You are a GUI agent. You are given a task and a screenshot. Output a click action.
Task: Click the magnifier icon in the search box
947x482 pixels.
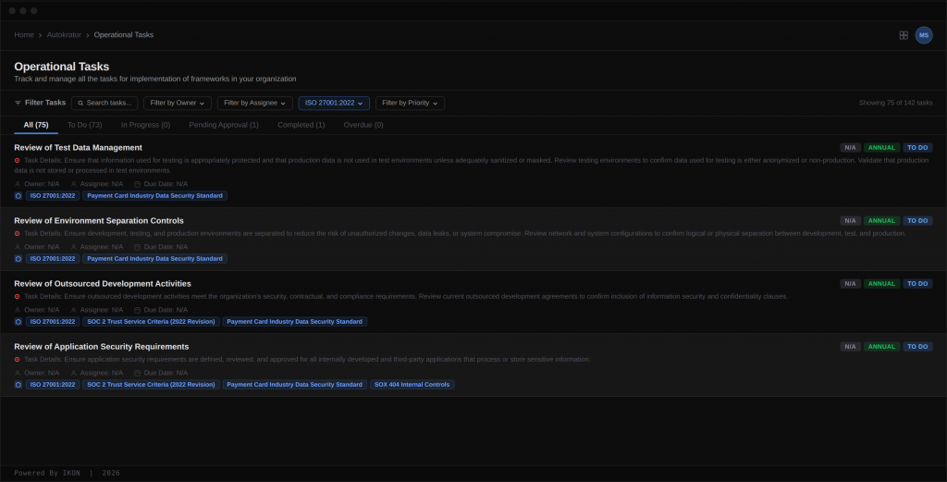[x=80, y=104]
